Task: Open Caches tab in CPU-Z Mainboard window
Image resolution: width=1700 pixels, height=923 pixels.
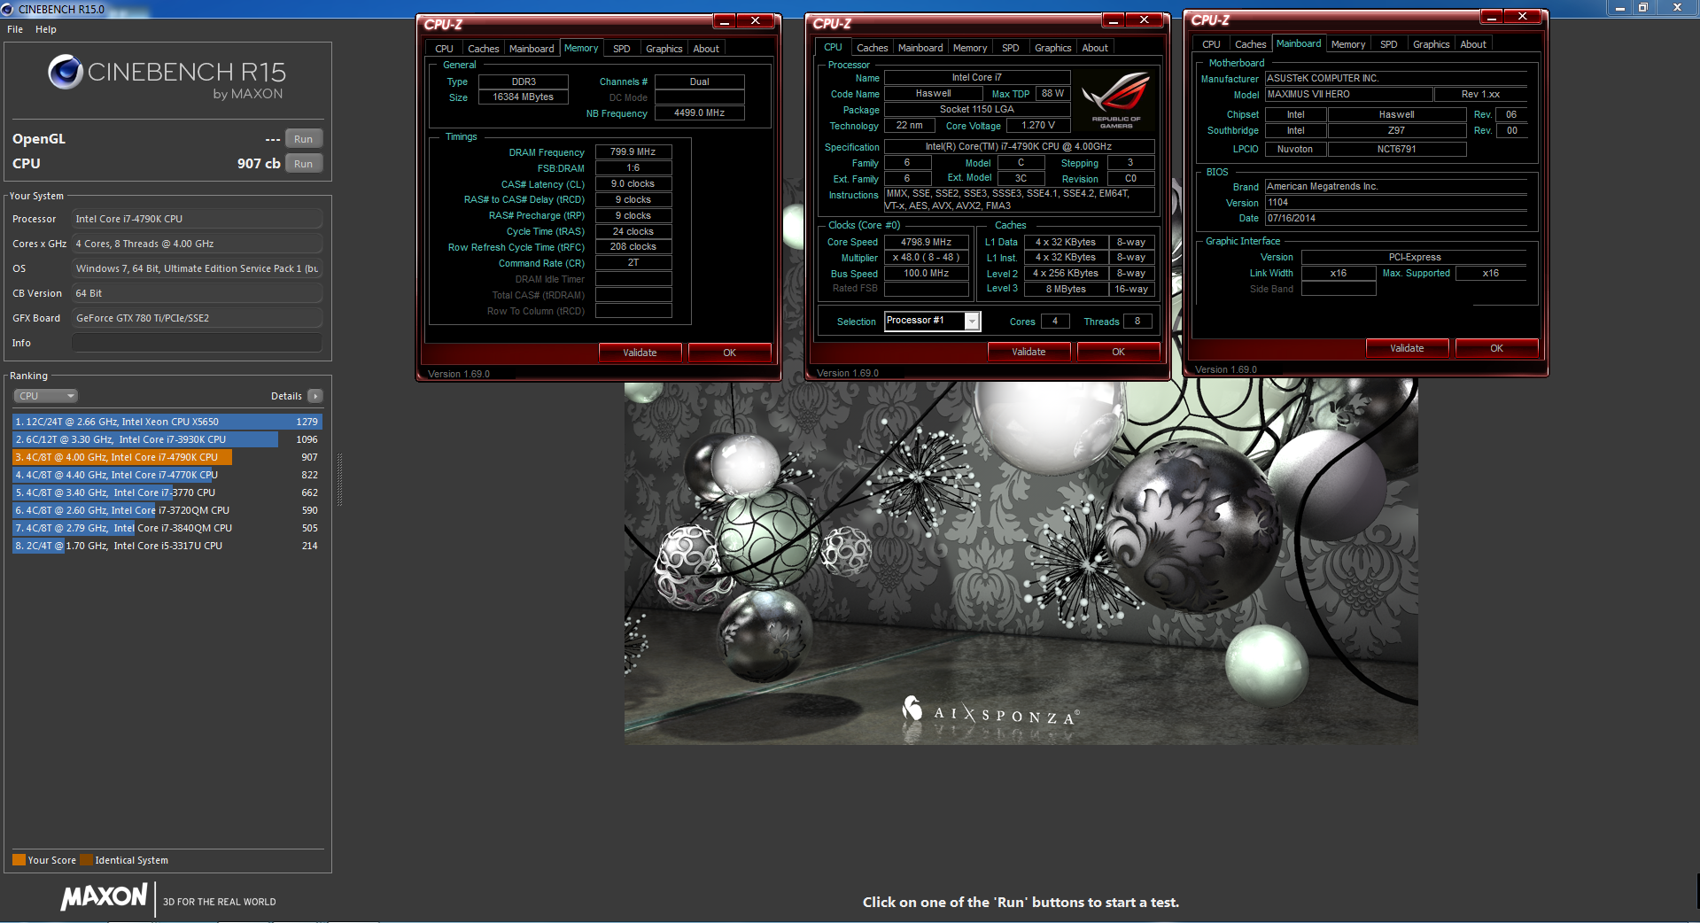Action: point(1250,44)
